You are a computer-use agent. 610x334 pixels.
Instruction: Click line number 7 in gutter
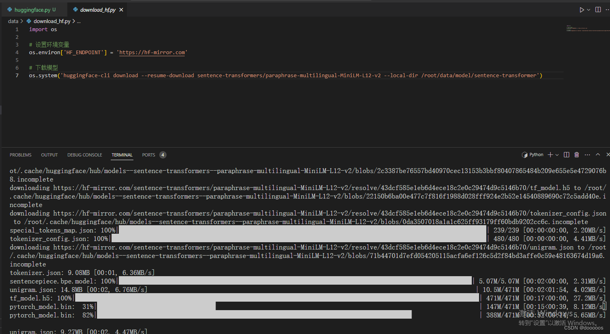[x=17, y=76]
